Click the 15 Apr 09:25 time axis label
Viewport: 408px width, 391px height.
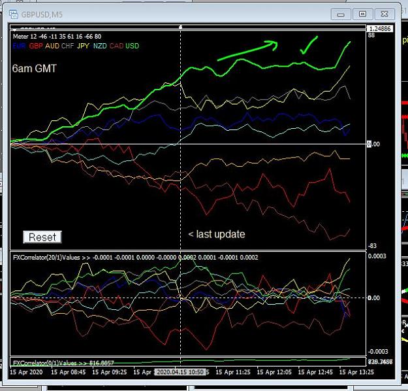click(109, 372)
